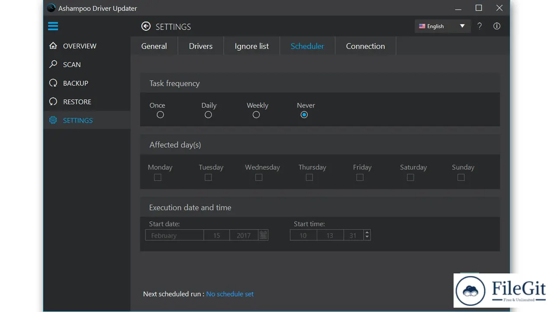Screen dimensions: 554x312
Task: Toggle the hamburger menu icon
Action: point(53,26)
